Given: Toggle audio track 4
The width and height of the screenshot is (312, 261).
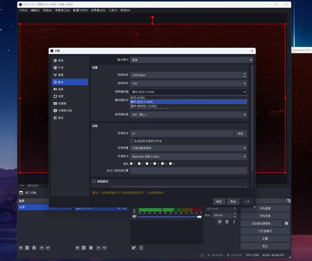Looking at the screenshot, I should point(155,164).
